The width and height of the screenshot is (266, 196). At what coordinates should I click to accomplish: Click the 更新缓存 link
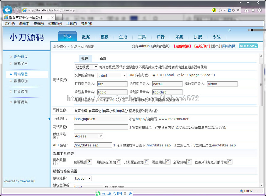point(182,46)
